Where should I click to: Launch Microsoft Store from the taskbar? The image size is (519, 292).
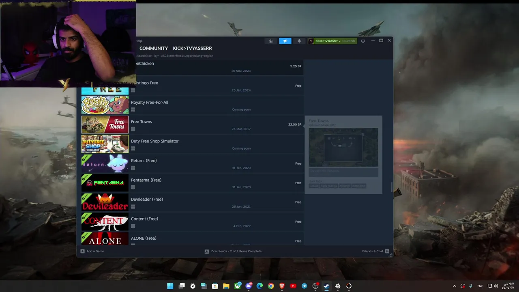click(x=215, y=286)
